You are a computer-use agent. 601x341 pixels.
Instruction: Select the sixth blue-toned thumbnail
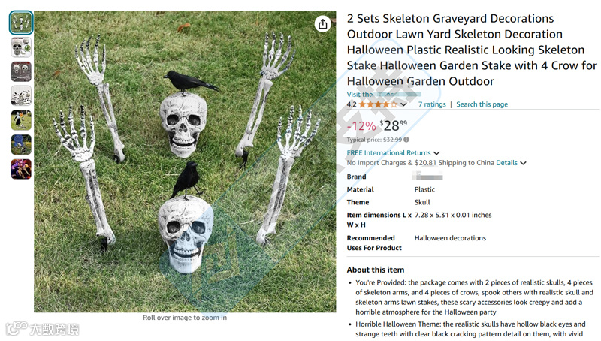pos(21,145)
